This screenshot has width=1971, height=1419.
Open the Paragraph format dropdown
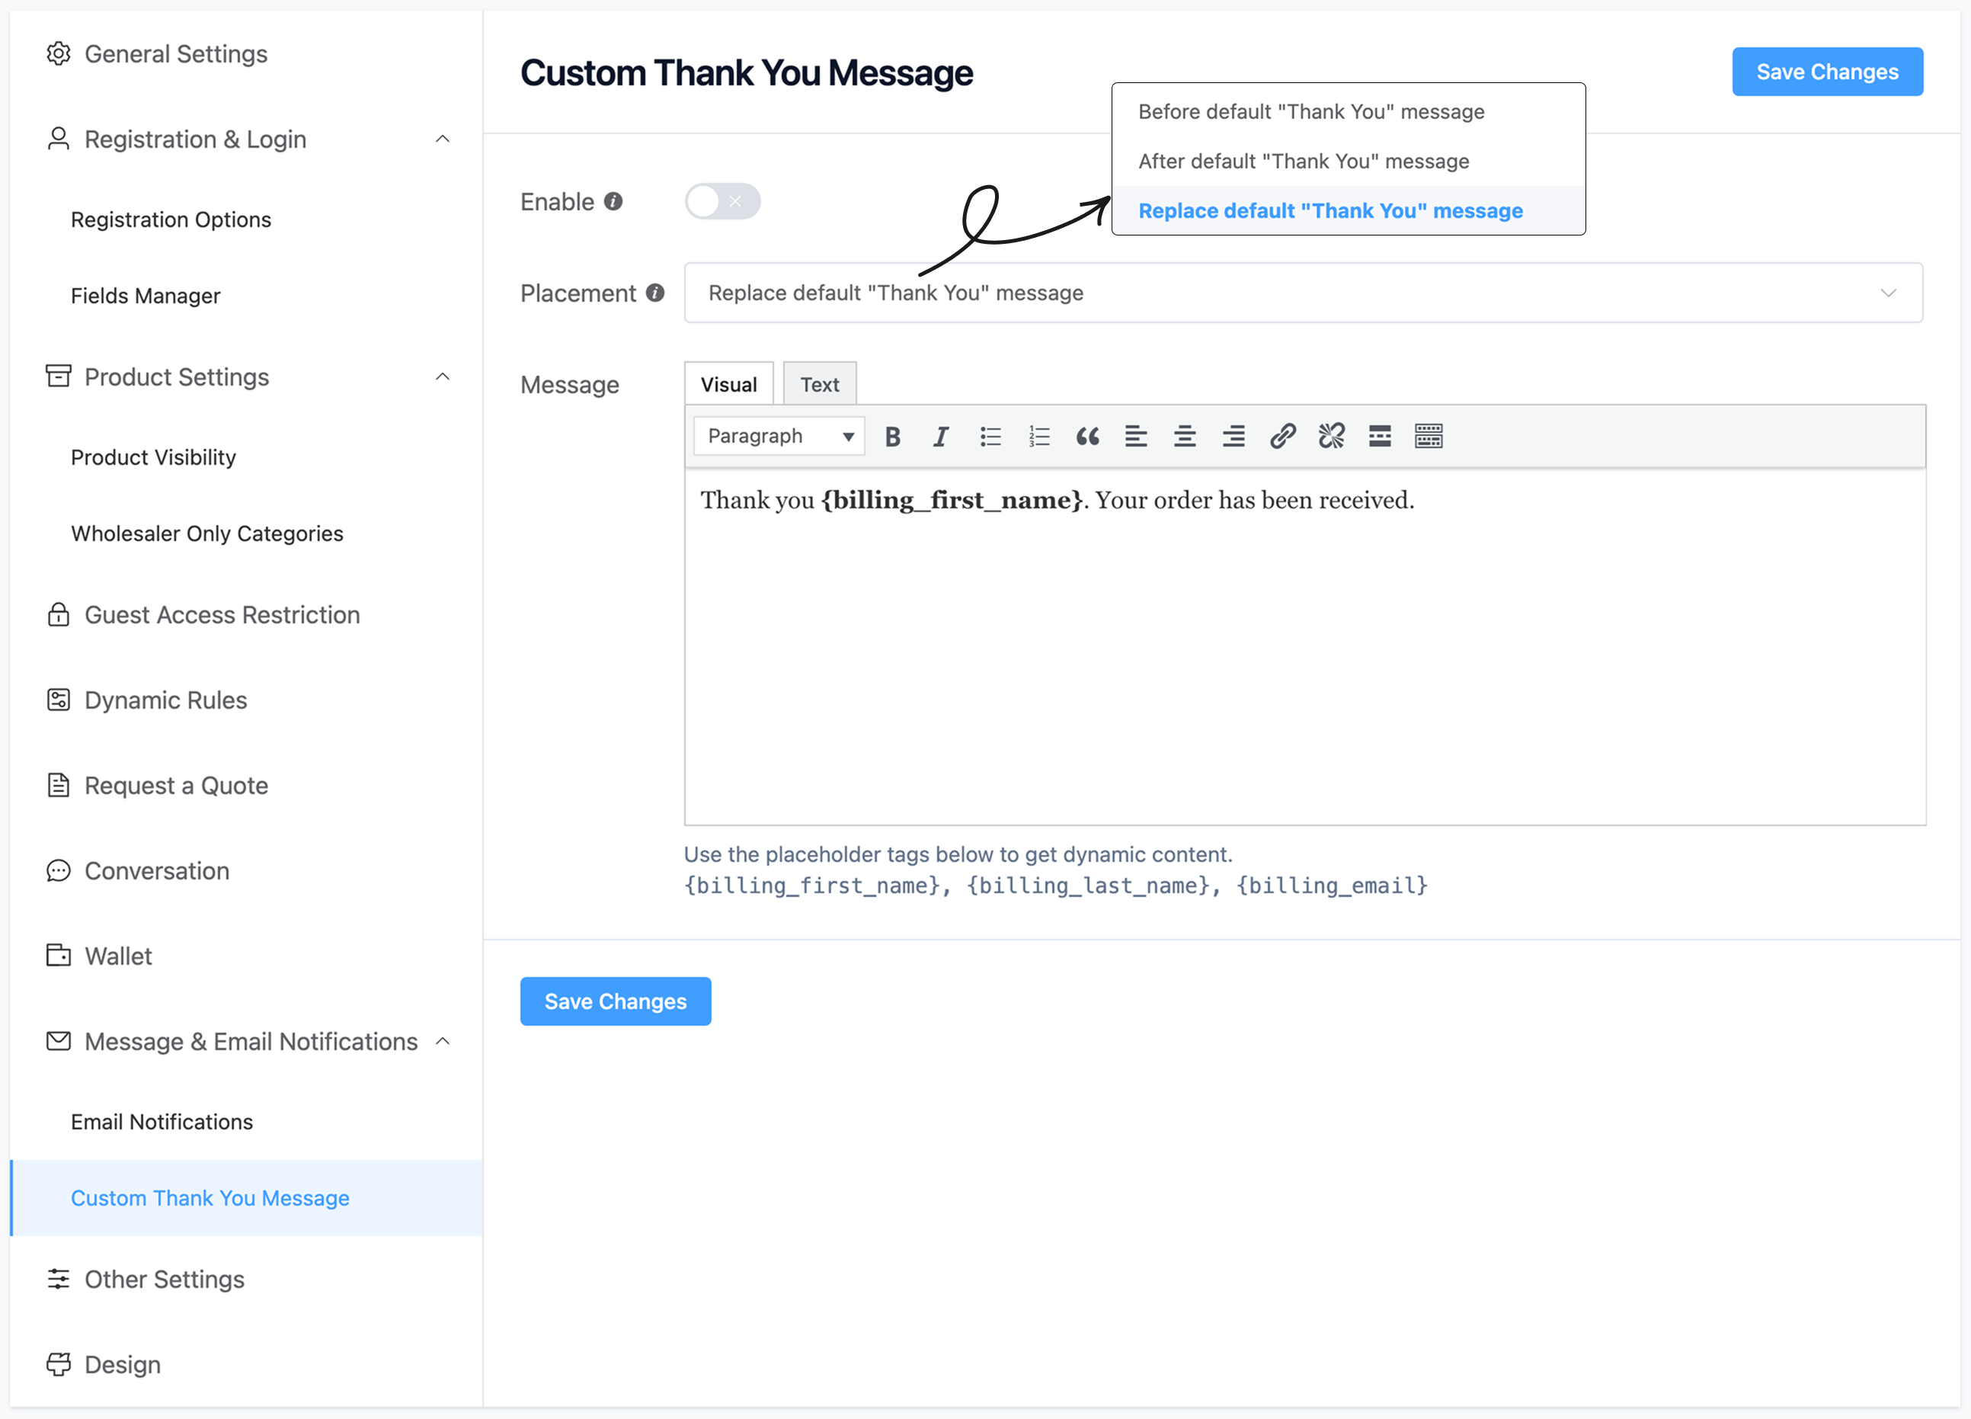[779, 437]
